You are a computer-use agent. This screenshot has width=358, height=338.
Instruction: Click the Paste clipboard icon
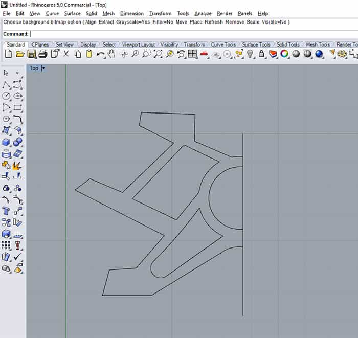(x=89, y=54)
